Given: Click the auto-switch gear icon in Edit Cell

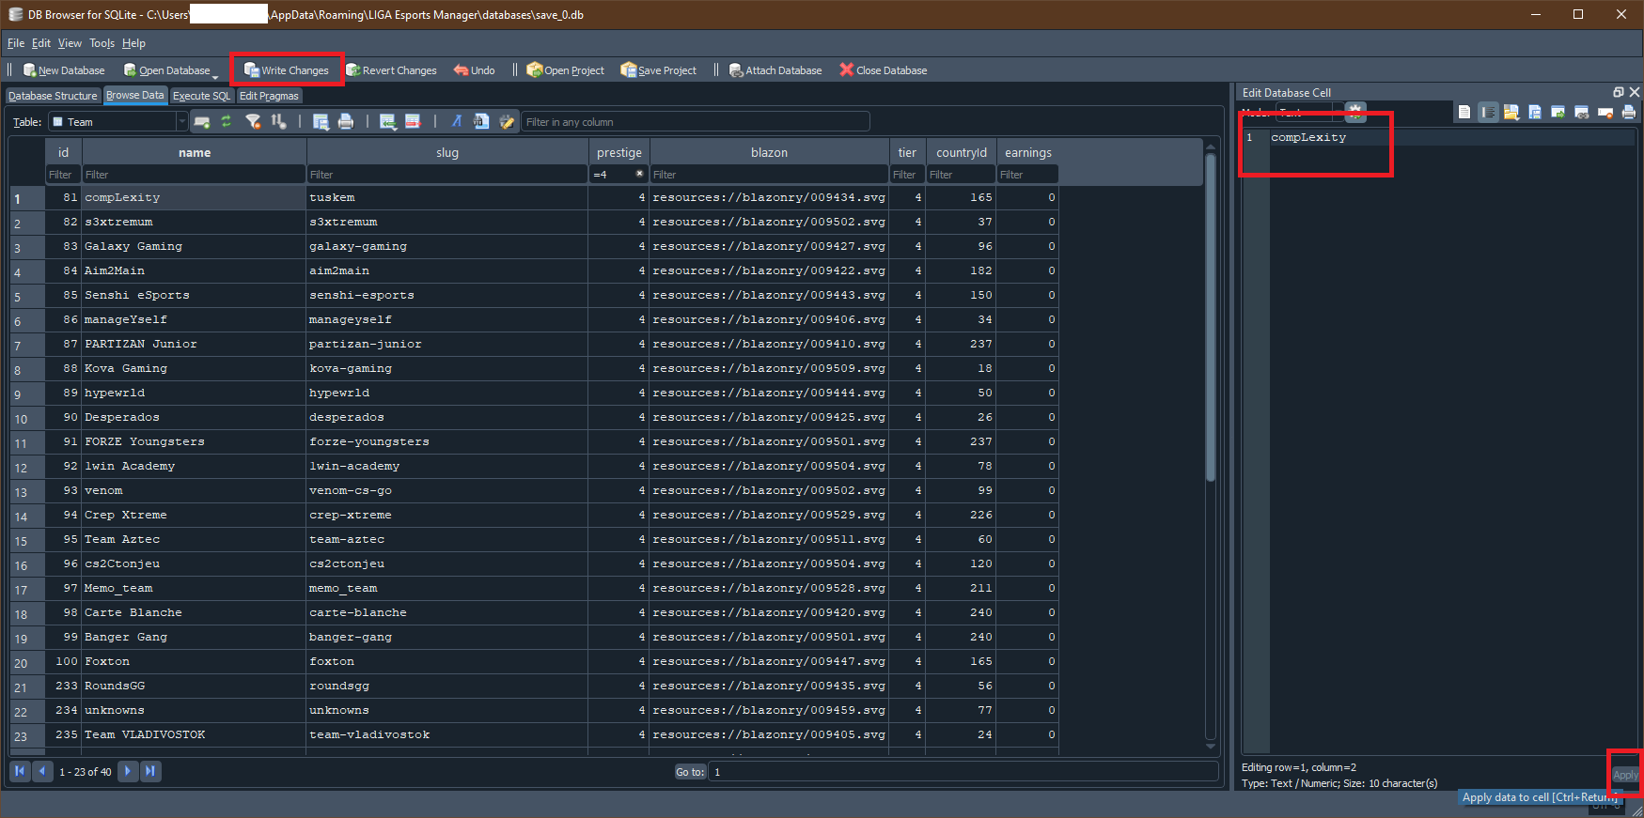Looking at the screenshot, I should [1354, 111].
